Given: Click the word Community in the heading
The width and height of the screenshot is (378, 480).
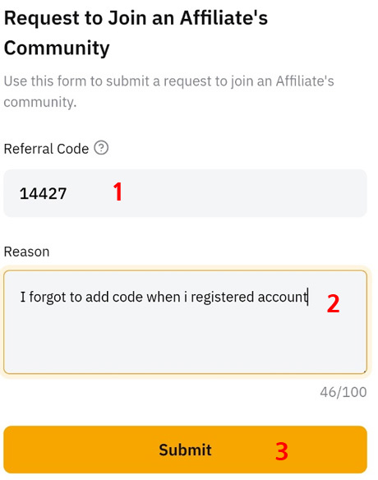Looking at the screenshot, I should click(57, 48).
